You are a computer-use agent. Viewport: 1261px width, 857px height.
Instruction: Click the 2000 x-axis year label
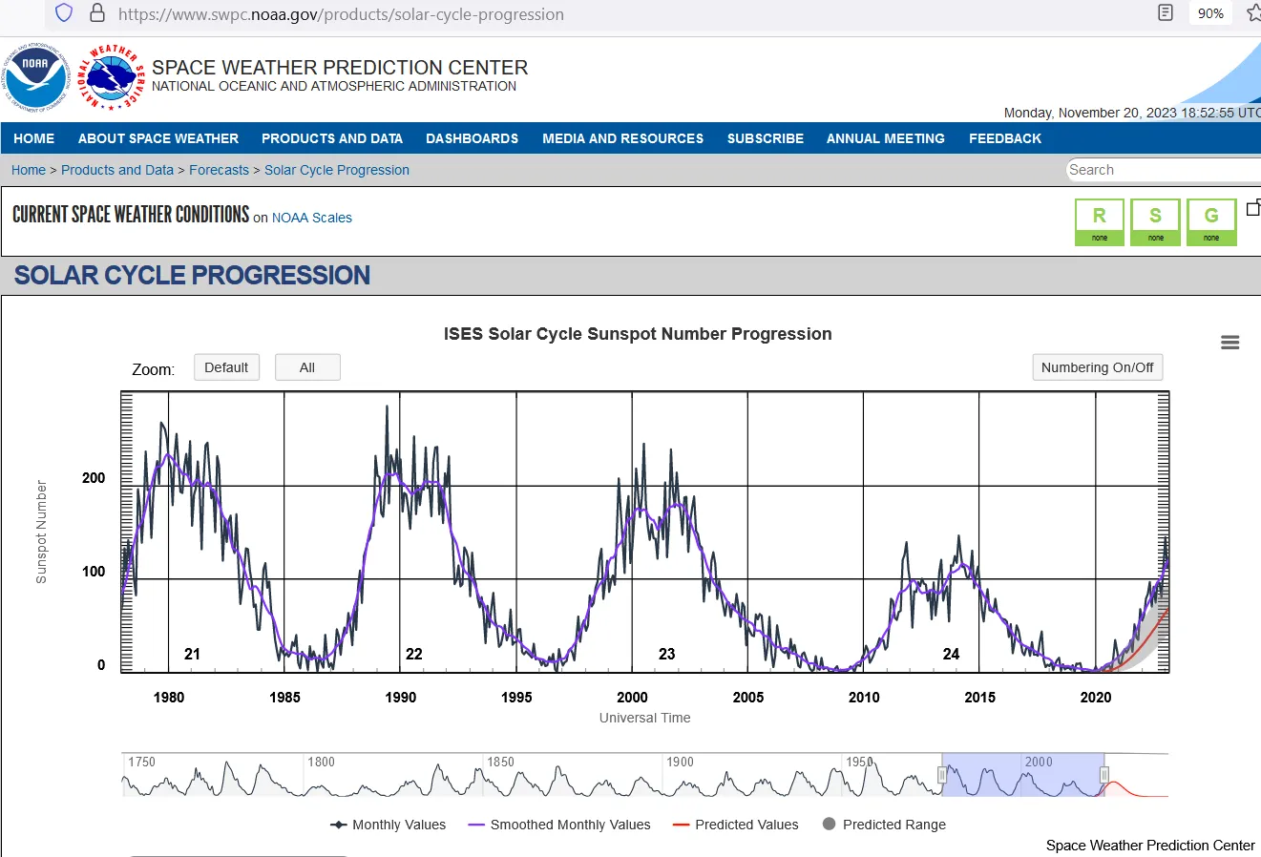(x=632, y=698)
